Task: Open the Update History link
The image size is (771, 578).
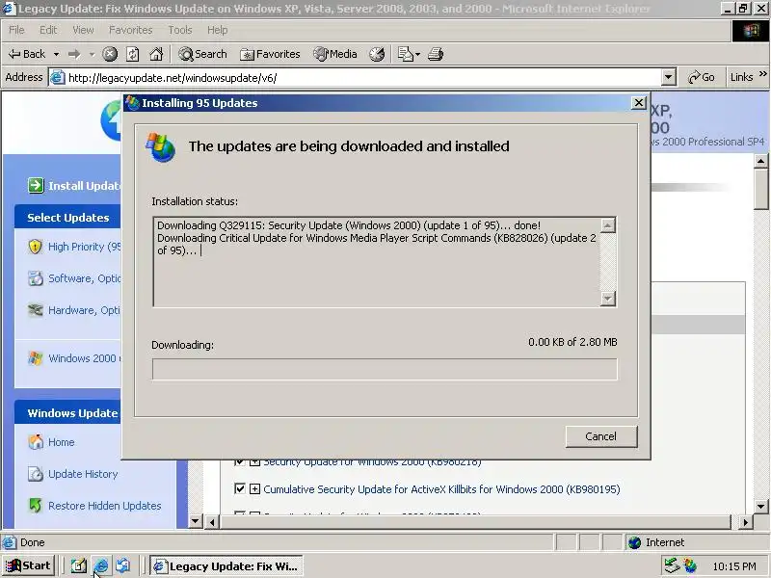Action: [x=83, y=474]
